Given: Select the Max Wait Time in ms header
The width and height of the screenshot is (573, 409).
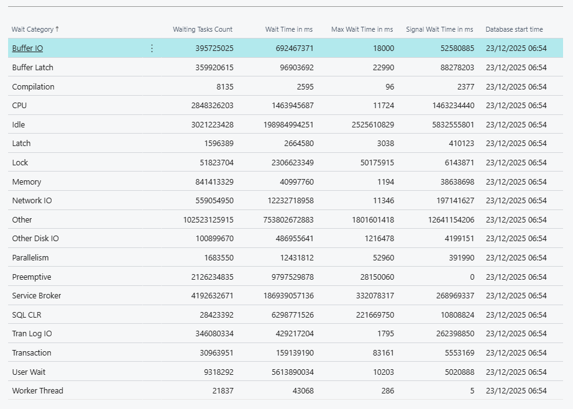Looking at the screenshot, I should 362,29.
